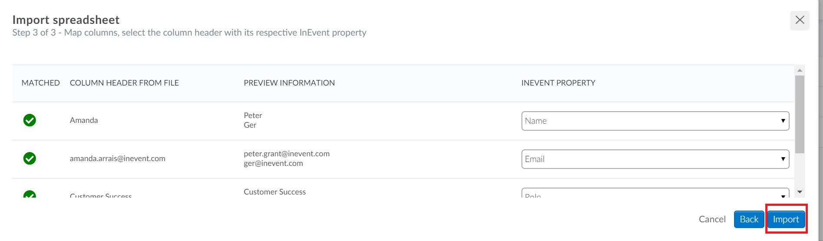Click the peter.grant@inevent.com preview text
The image size is (823, 241).
click(287, 154)
